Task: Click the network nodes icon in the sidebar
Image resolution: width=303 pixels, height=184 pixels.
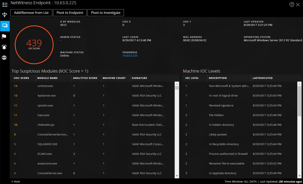Action: [5, 15]
